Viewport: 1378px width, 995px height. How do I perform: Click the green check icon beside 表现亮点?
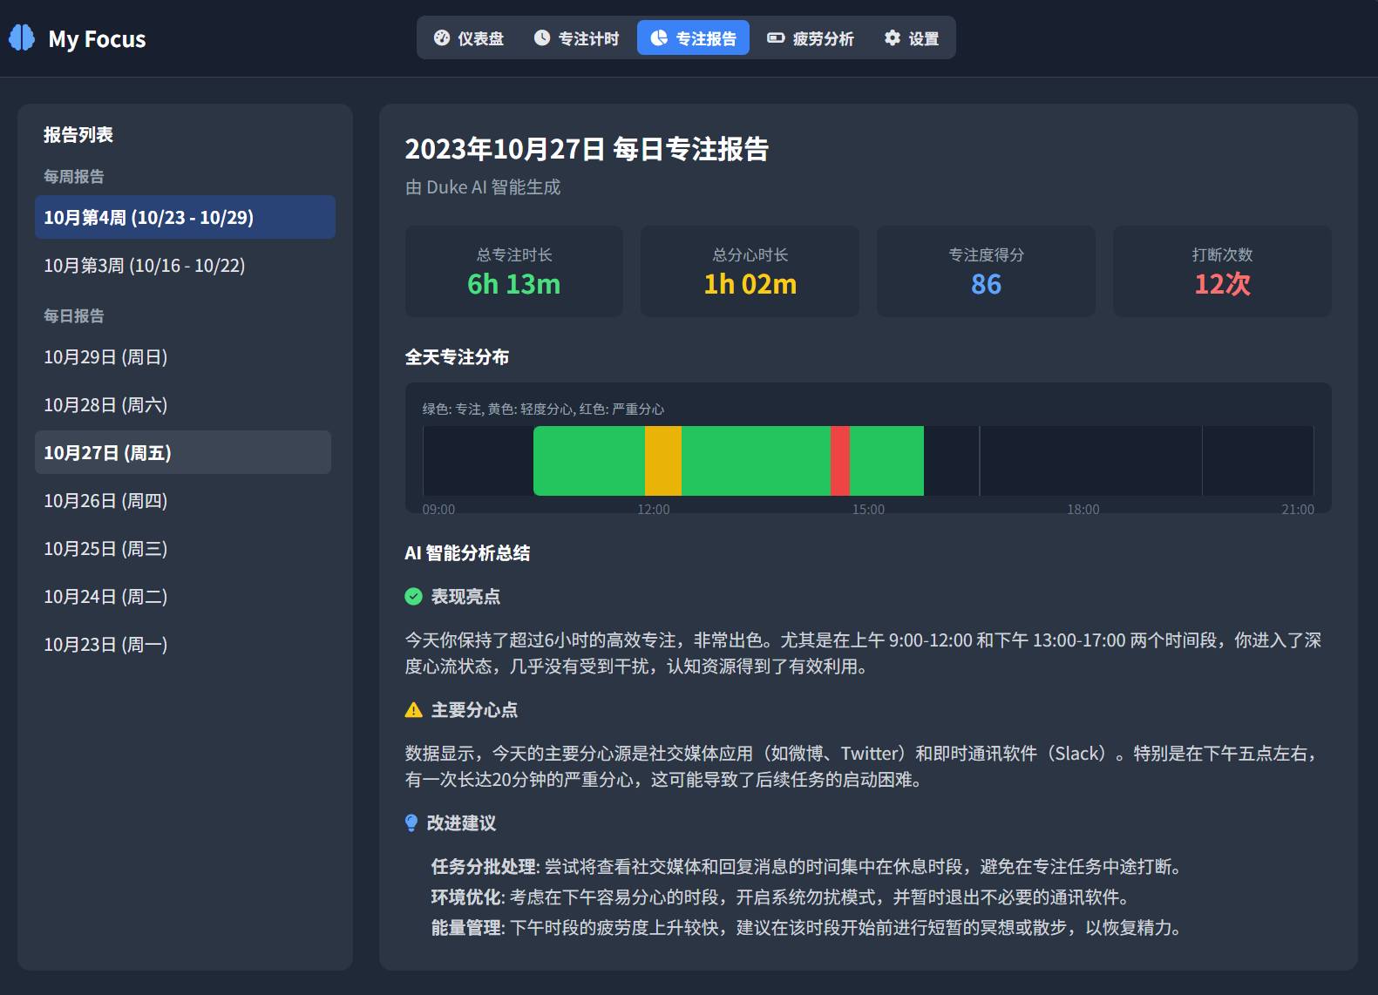click(x=414, y=596)
